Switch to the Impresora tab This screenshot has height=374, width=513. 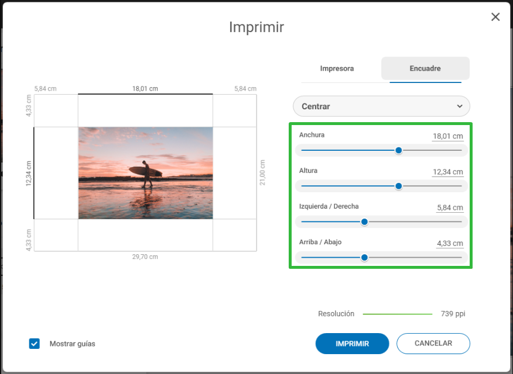coord(337,68)
